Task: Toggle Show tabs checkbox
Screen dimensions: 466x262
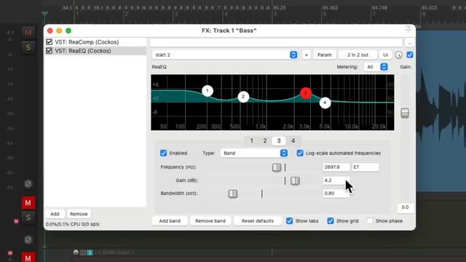Action: [290, 221]
